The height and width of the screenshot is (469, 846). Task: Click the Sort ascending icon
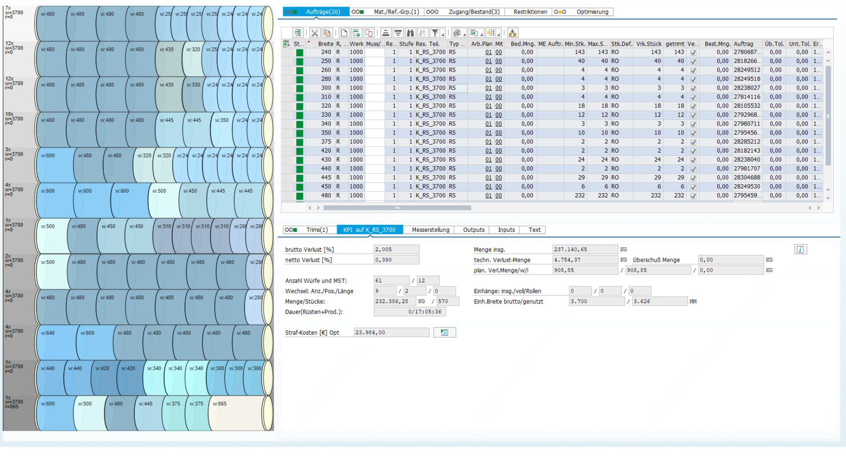(386, 33)
